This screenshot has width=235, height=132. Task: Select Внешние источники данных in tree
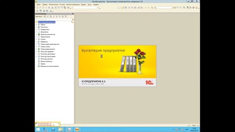coord(50,66)
